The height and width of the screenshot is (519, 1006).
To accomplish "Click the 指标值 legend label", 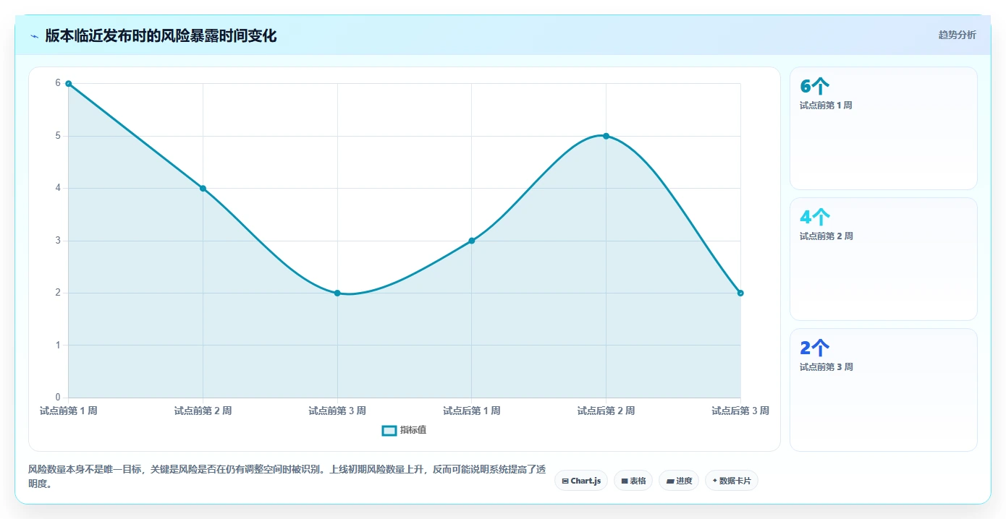I will tap(413, 430).
